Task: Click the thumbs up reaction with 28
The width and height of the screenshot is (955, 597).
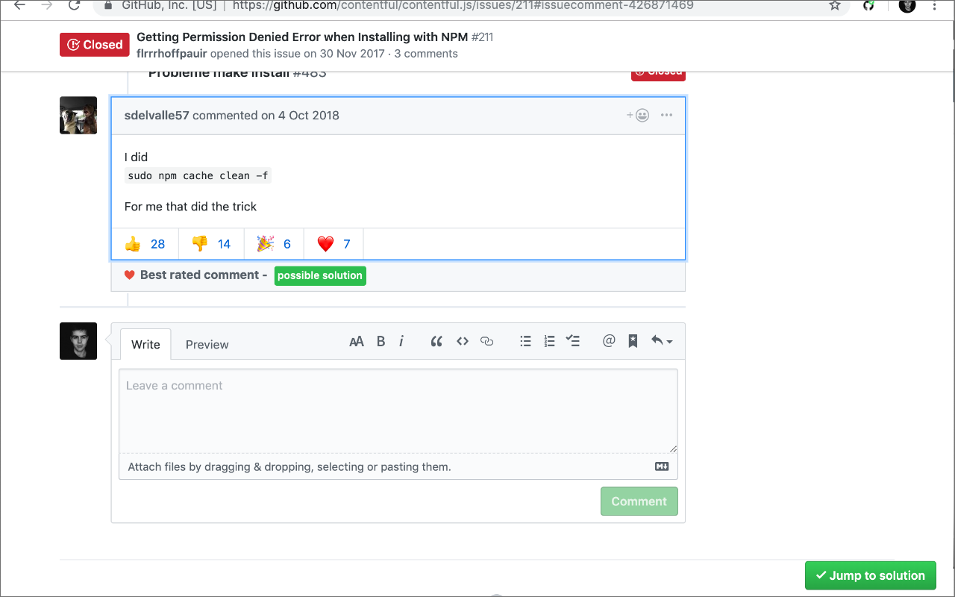Action: [145, 244]
